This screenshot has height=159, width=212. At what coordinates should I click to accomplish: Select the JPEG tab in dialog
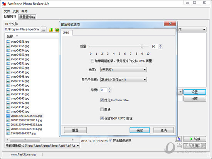(66, 33)
